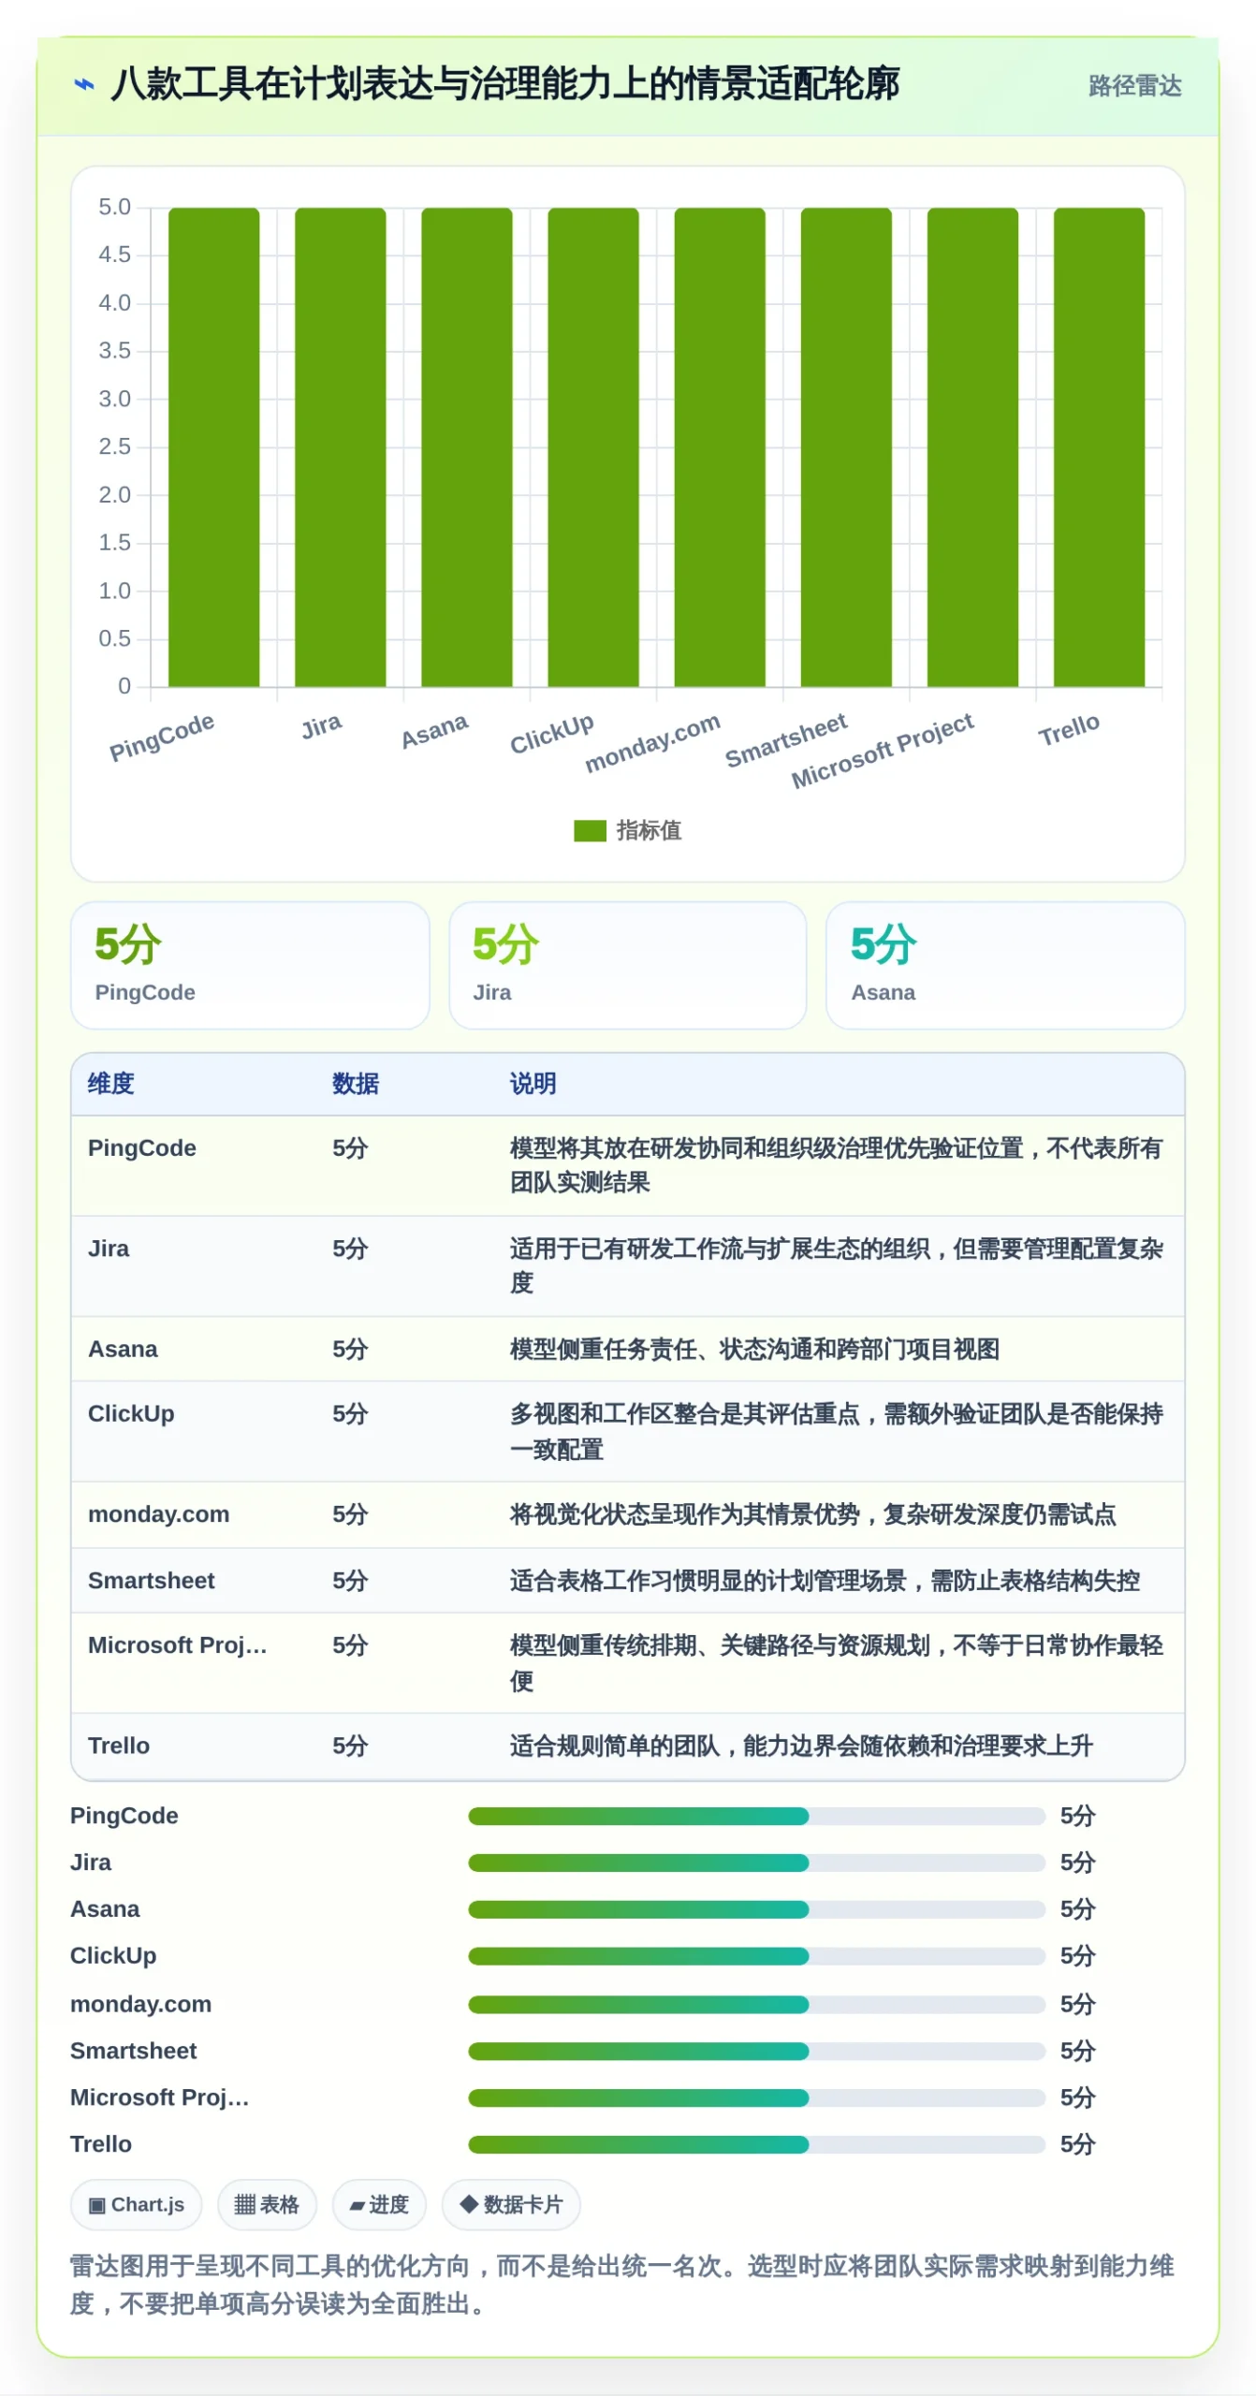
Task: Click the footnote paragraph starting 雷达图用于
Action: click(x=622, y=2284)
